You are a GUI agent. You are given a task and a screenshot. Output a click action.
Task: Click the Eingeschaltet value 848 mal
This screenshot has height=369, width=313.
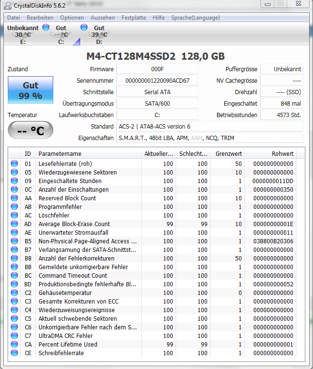pyautogui.click(x=282, y=104)
